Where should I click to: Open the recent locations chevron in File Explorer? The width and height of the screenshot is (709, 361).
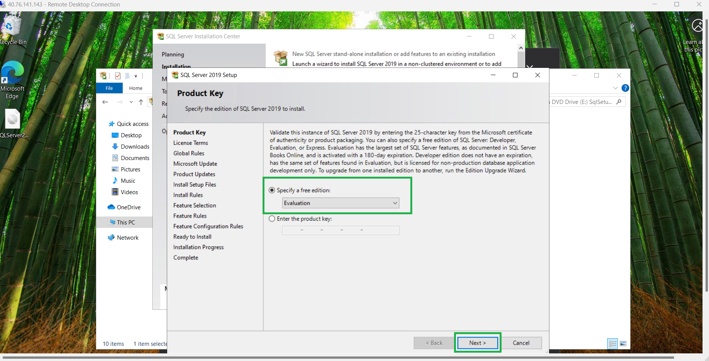pyautogui.click(x=131, y=102)
